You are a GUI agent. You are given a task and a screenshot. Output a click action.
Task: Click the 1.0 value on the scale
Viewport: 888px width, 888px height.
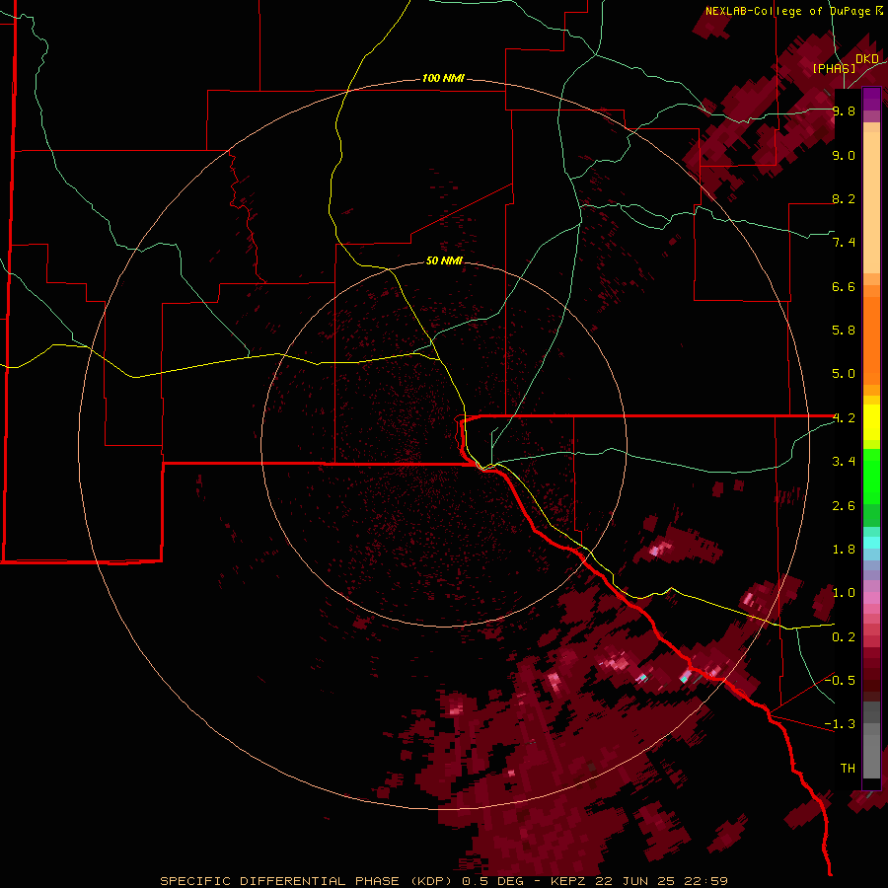click(x=844, y=593)
